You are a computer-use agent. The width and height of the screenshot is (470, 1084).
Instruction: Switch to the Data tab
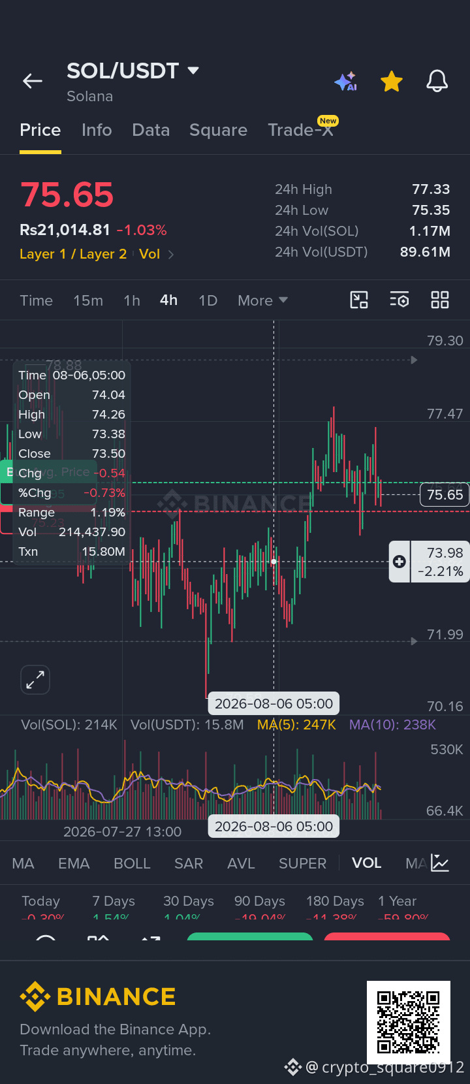[151, 130]
